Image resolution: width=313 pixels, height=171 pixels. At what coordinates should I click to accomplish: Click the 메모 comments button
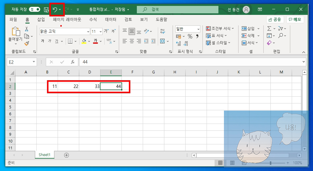(x=295, y=19)
